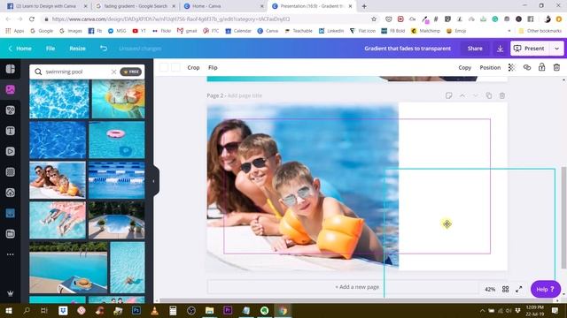Switch to the Learn to Design with Canva tab

(x=47, y=6)
